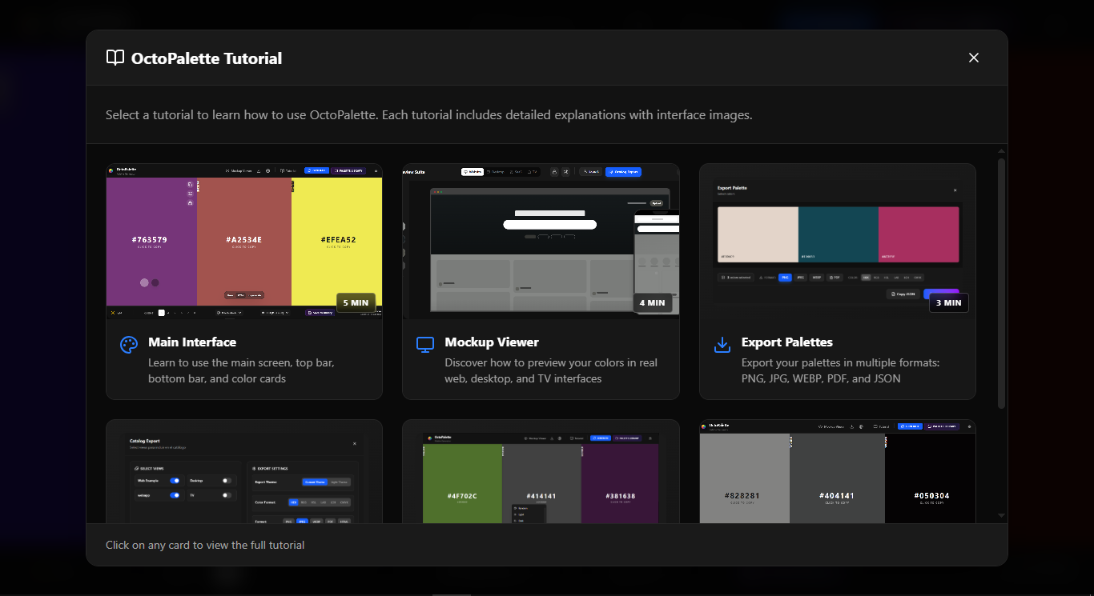Click the blue Catalog Export button in Mockup Viewer thumbnail
The height and width of the screenshot is (596, 1094).
coord(623,171)
